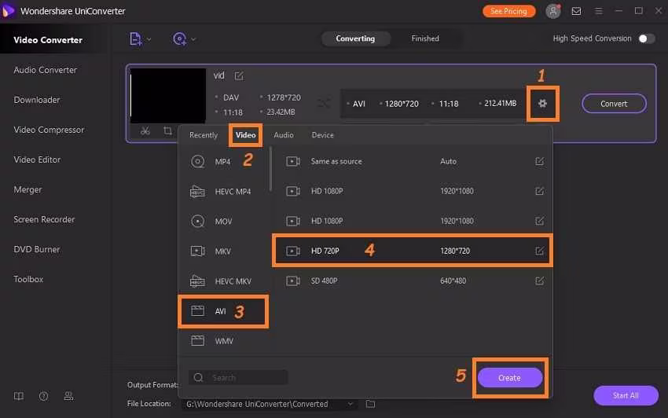Switch to the Audio format tab
Image resolution: width=668 pixels, height=418 pixels.
[x=283, y=135]
